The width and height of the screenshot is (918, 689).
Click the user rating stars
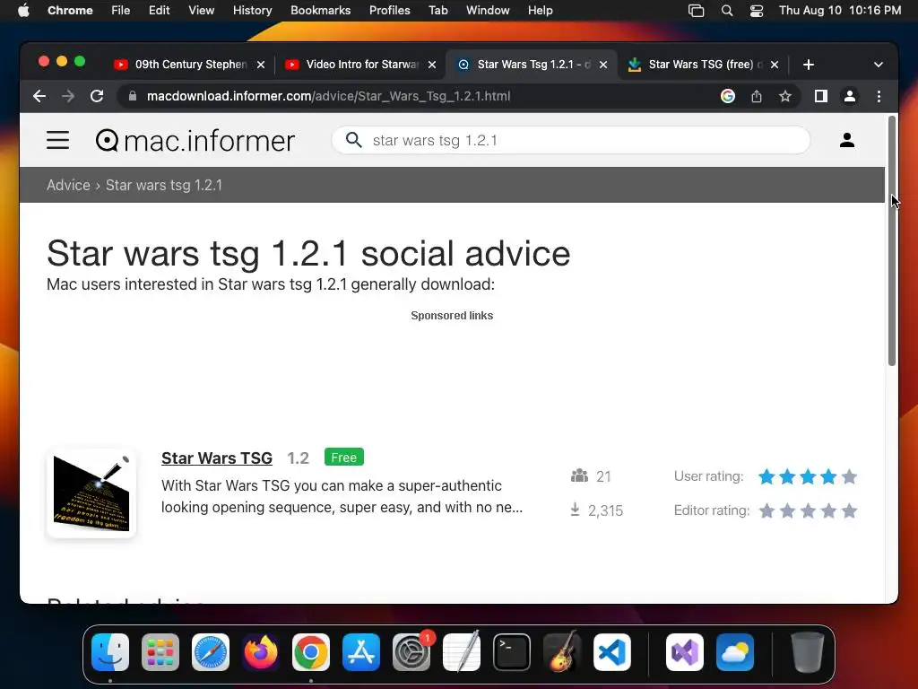(x=808, y=477)
